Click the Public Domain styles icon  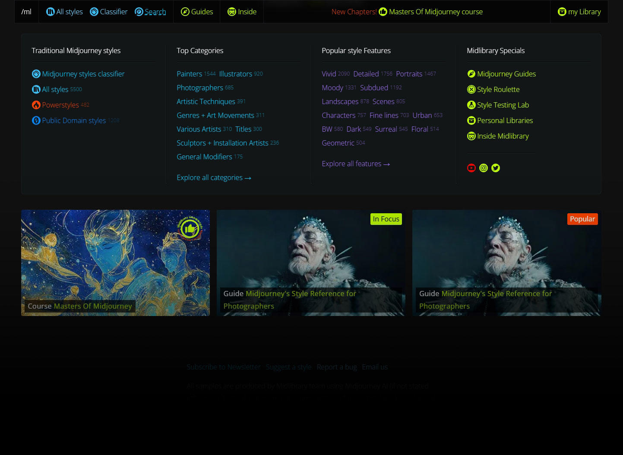[36, 120]
